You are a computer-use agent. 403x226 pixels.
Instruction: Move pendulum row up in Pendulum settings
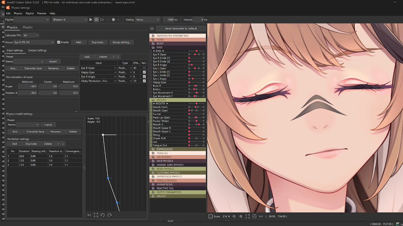point(58,144)
